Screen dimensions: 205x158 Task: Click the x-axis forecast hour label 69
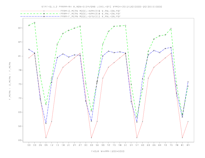[160, 145]
